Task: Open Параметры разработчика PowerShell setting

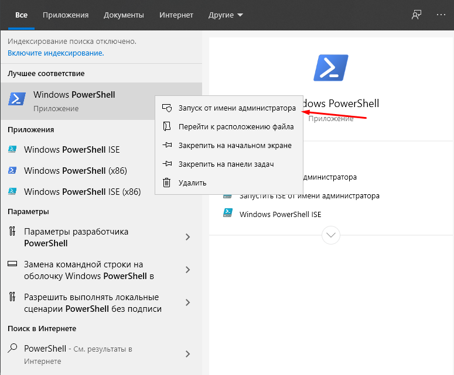Action: coord(101,238)
